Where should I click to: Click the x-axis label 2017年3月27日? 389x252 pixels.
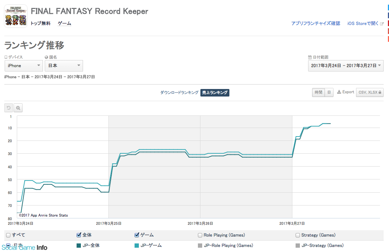(292, 223)
